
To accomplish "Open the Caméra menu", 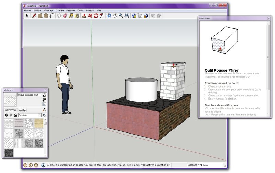I will click(x=60, y=11).
